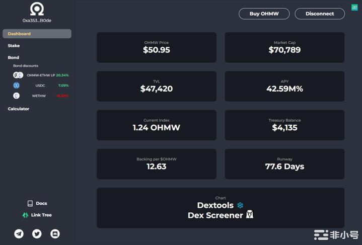Click the Disconnect wallet button
Viewport: 362px width, 245px height.
click(x=320, y=14)
